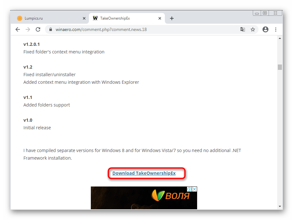Click the vertical scrollbar thumb

tap(280, 67)
